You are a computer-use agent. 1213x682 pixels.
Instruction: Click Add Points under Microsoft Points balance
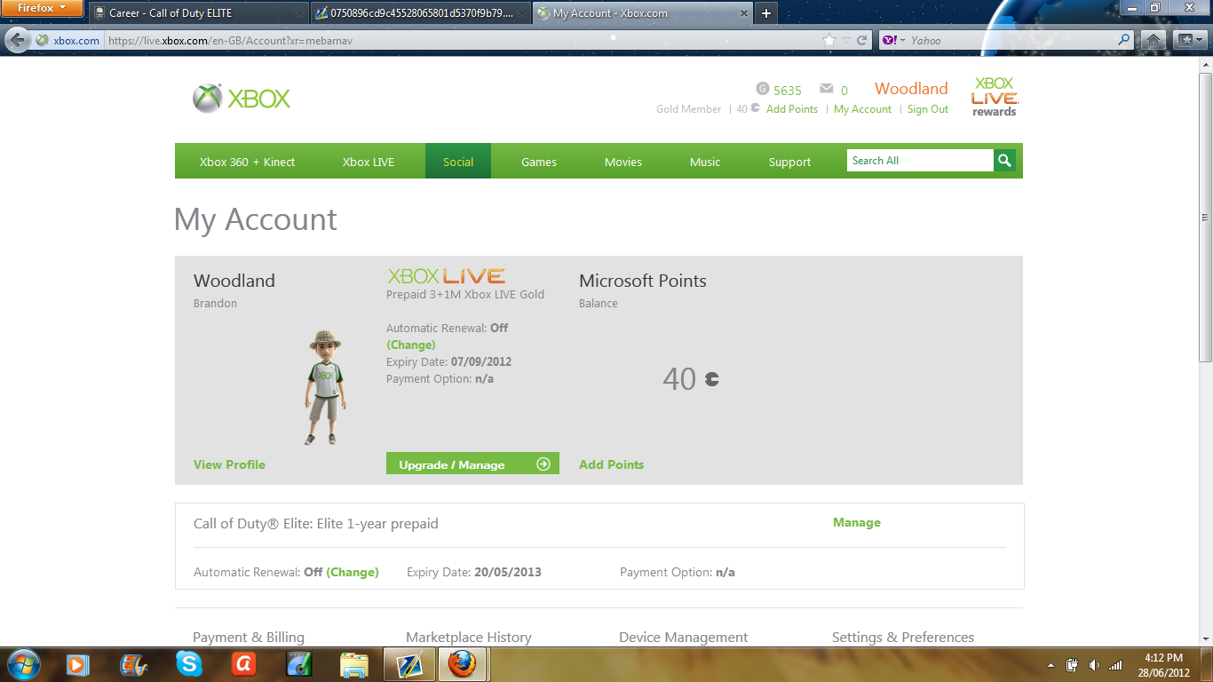coord(611,464)
